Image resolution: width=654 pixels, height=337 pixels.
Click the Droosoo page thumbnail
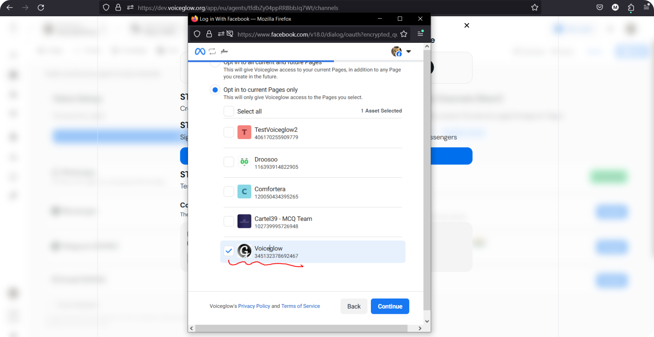[x=244, y=162]
